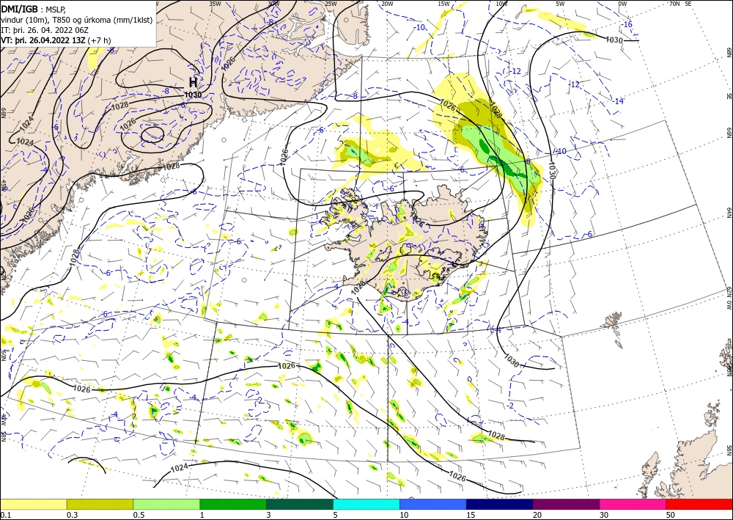
Task: Click the "5W" longitude label
Action: (560, 4)
